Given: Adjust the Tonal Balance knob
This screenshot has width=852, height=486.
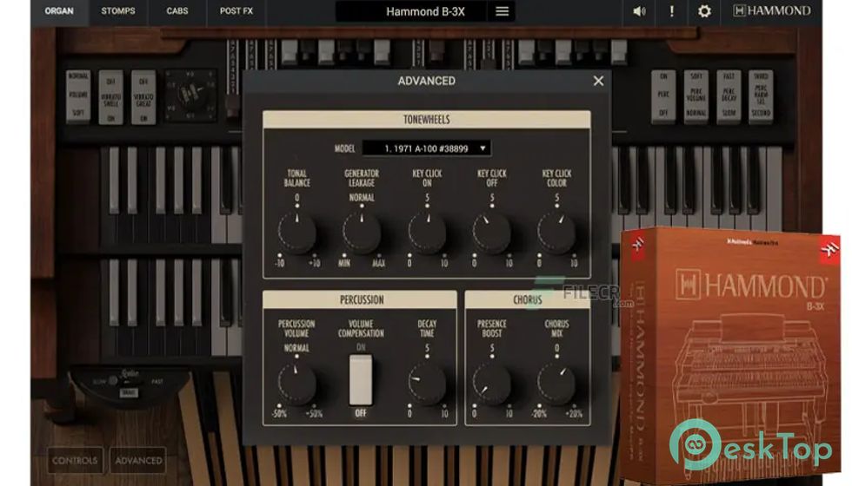Looking at the screenshot, I should [296, 233].
